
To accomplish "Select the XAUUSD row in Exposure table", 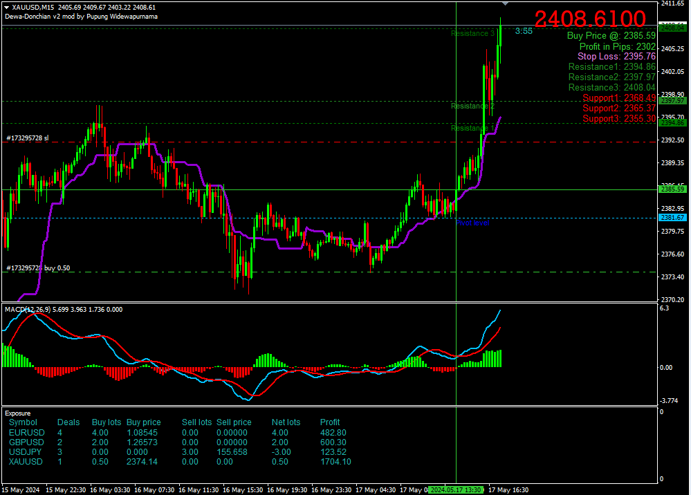I will tap(180, 462).
